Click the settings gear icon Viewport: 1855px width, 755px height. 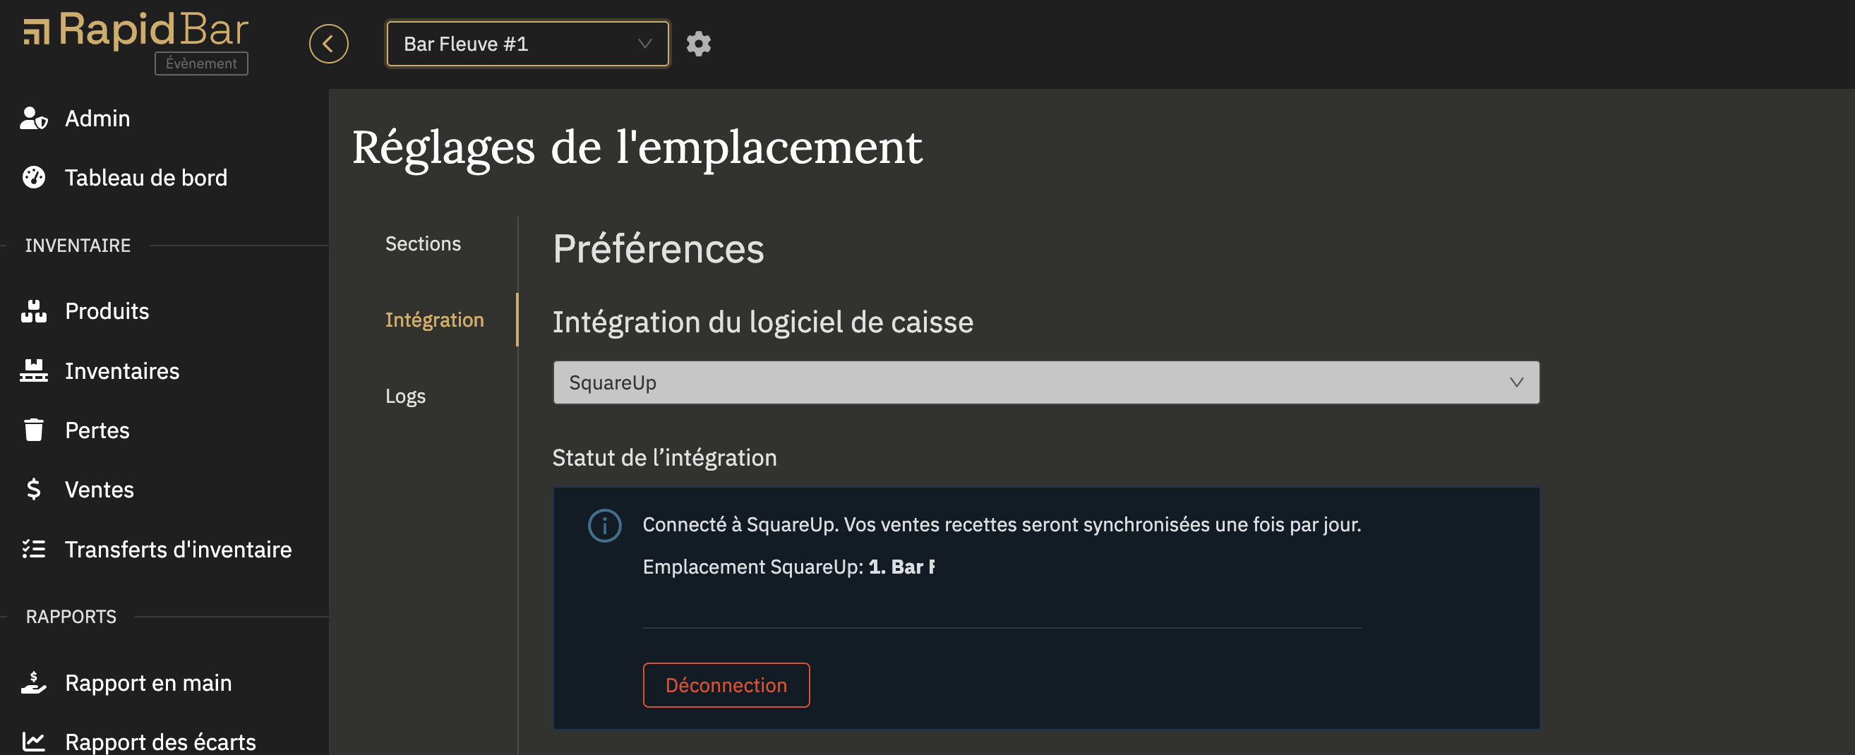point(698,44)
